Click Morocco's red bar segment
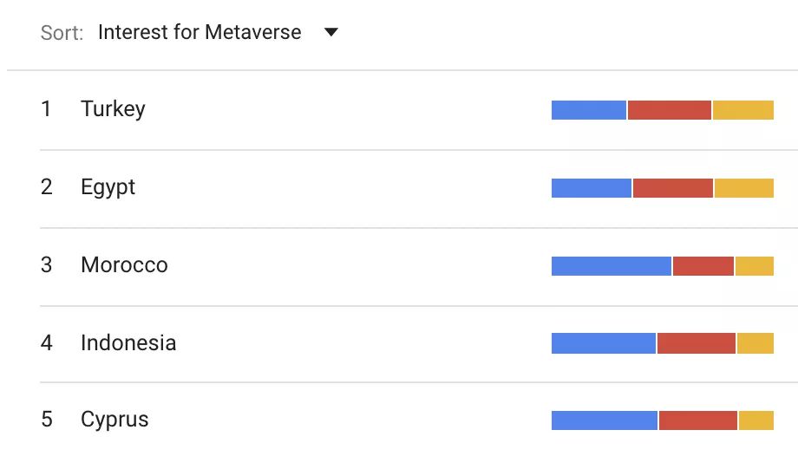Image resolution: width=798 pixels, height=456 pixels. coord(703,265)
